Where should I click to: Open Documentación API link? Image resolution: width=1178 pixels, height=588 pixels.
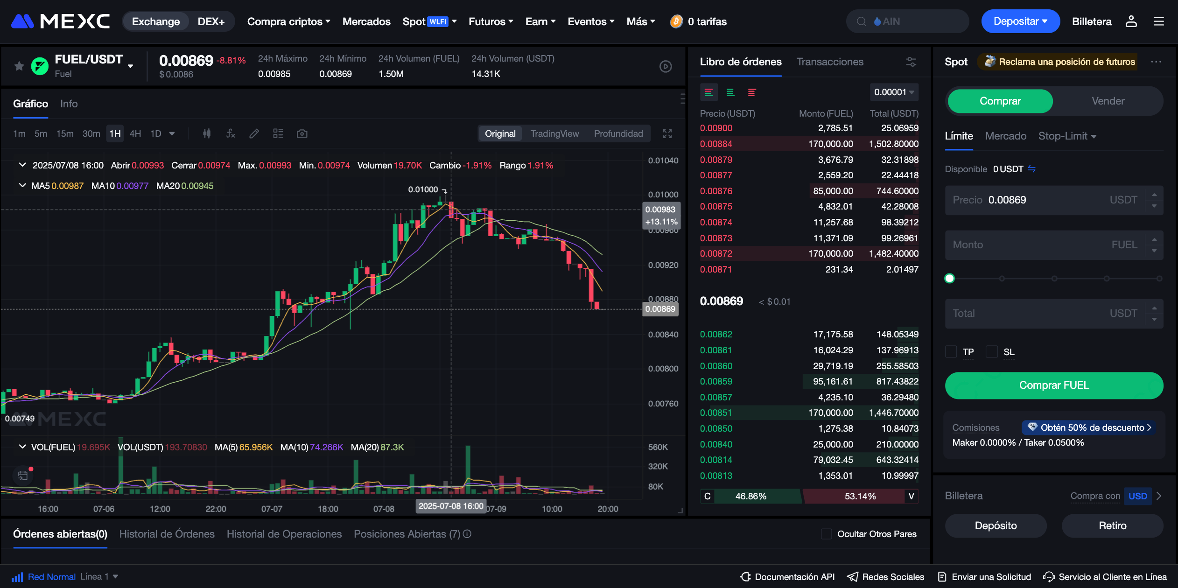[x=787, y=577]
